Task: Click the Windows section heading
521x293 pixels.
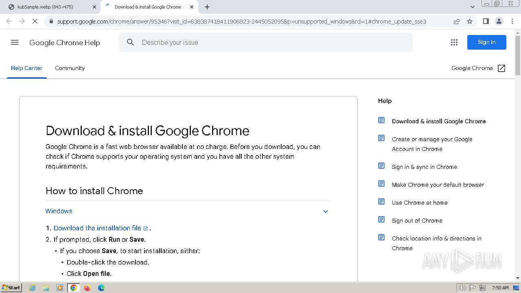Action: click(x=59, y=211)
